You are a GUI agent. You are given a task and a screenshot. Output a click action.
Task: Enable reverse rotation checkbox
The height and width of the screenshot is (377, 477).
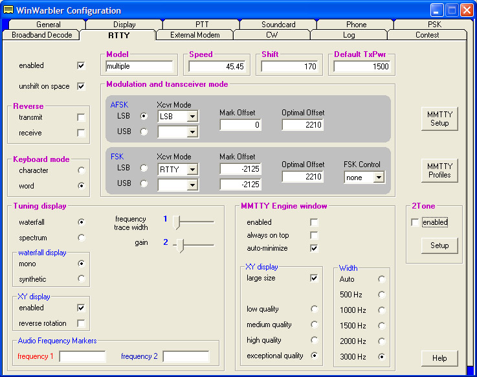point(81,323)
